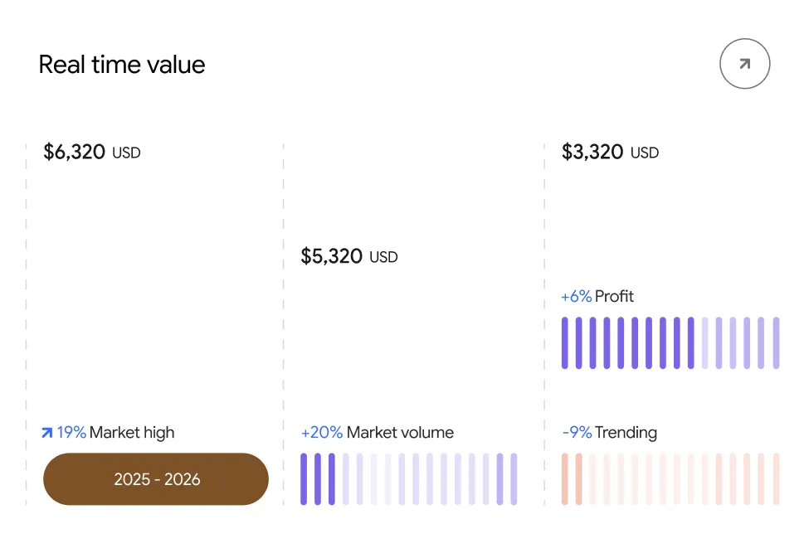Viewport: 809px width, 558px height.
Task: Click the +20% Market volume label
Action: pyautogui.click(x=378, y=433)
